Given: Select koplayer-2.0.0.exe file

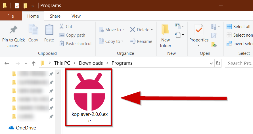Looking at the screenshot, I should coord(89,98).
